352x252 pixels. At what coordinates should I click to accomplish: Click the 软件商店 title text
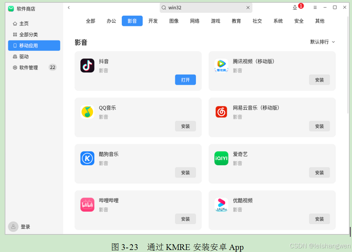[26, 9]
